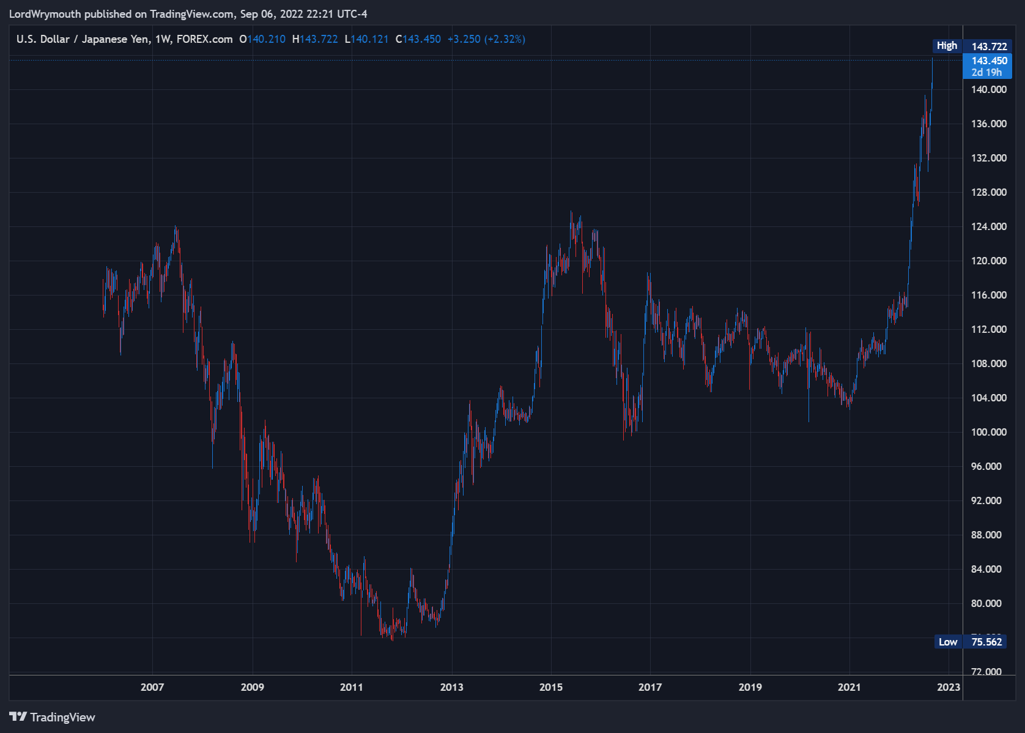This screenshot has height=733, width=1025.
Task: Click the 92.000 price axis label
Action: 986,500
